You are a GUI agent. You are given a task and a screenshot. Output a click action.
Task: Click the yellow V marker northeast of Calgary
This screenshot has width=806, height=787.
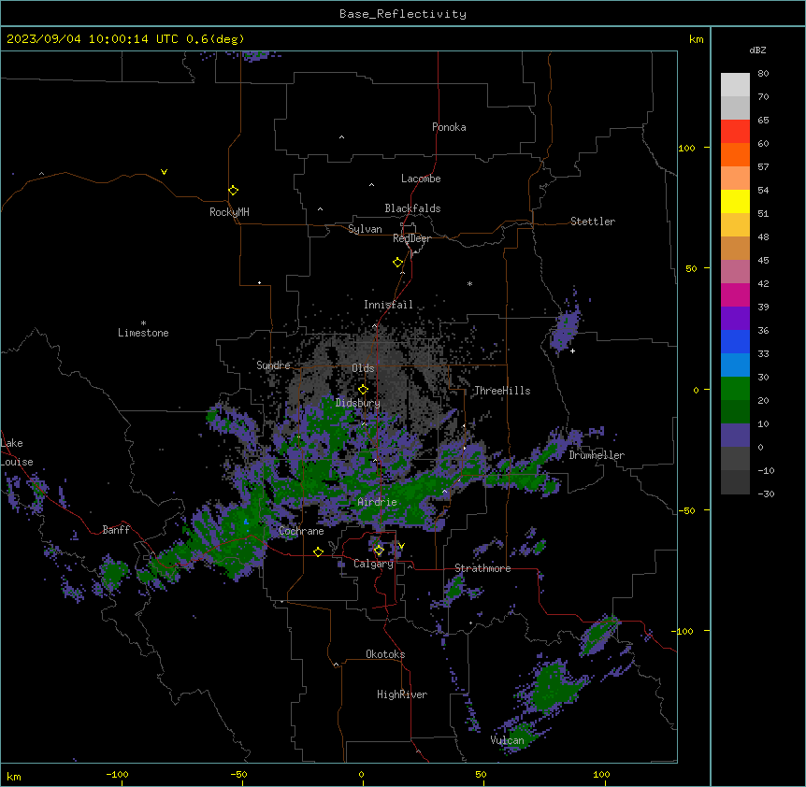click(401, 546)
